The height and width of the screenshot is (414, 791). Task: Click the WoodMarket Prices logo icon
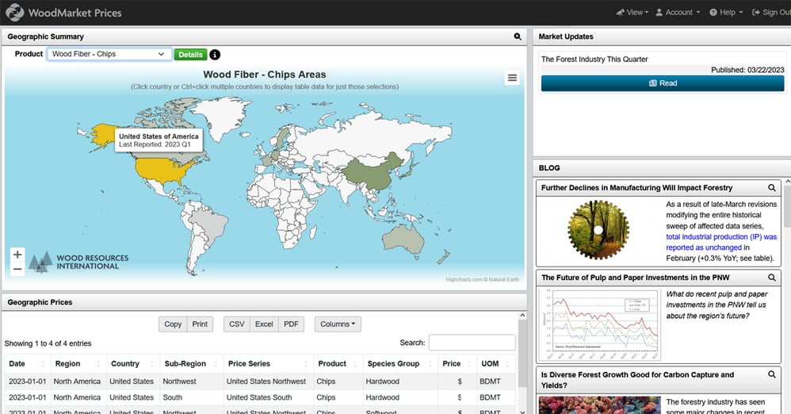[14, 13]
